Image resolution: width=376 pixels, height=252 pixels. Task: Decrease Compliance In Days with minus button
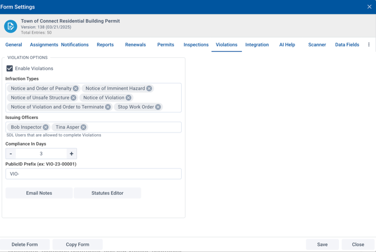(x=11, y=154)
